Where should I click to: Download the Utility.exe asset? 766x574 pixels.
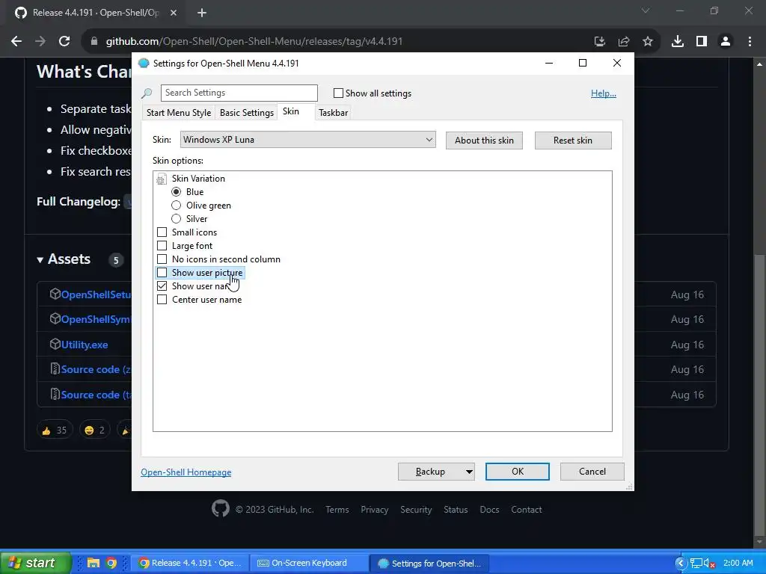click(85, 345)
